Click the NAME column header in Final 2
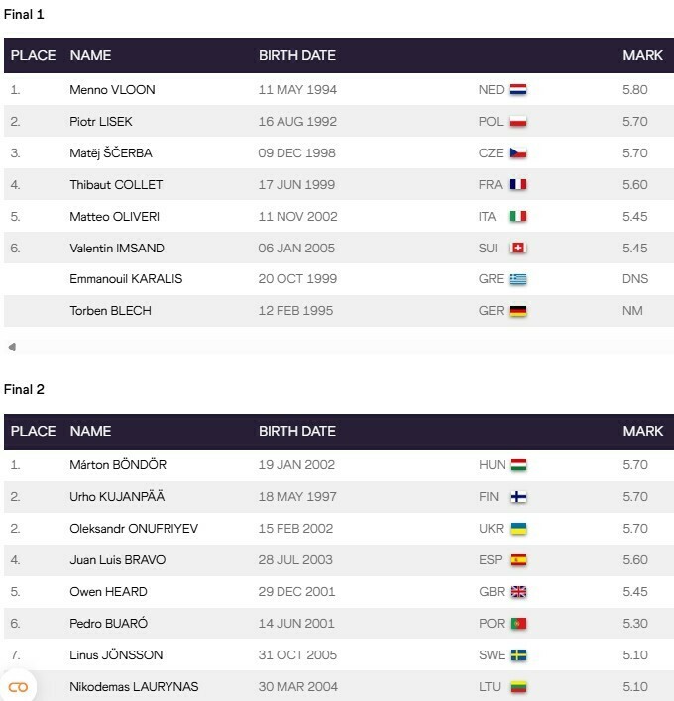The height and width of the screenshot is (701, 674). pyautogui.click(x=90, y=432)
